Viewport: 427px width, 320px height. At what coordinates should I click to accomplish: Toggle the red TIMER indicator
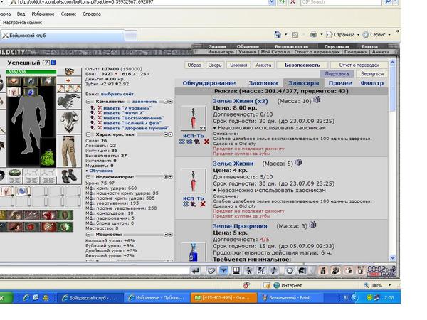coord(374,274)
